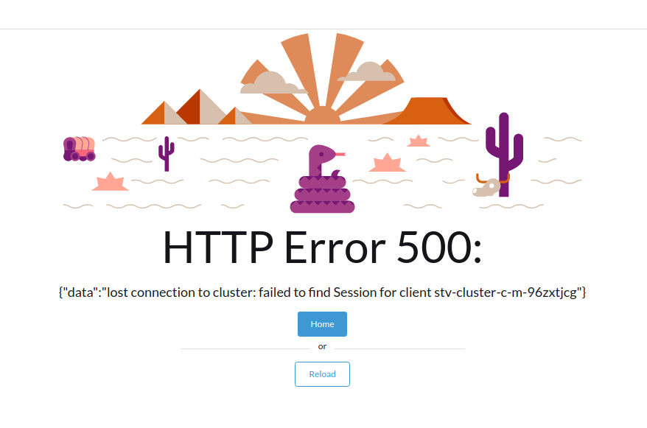Click the rising sun half-circle on horizon
Viewport: 647px width, 428px height.
click(322, 115)
